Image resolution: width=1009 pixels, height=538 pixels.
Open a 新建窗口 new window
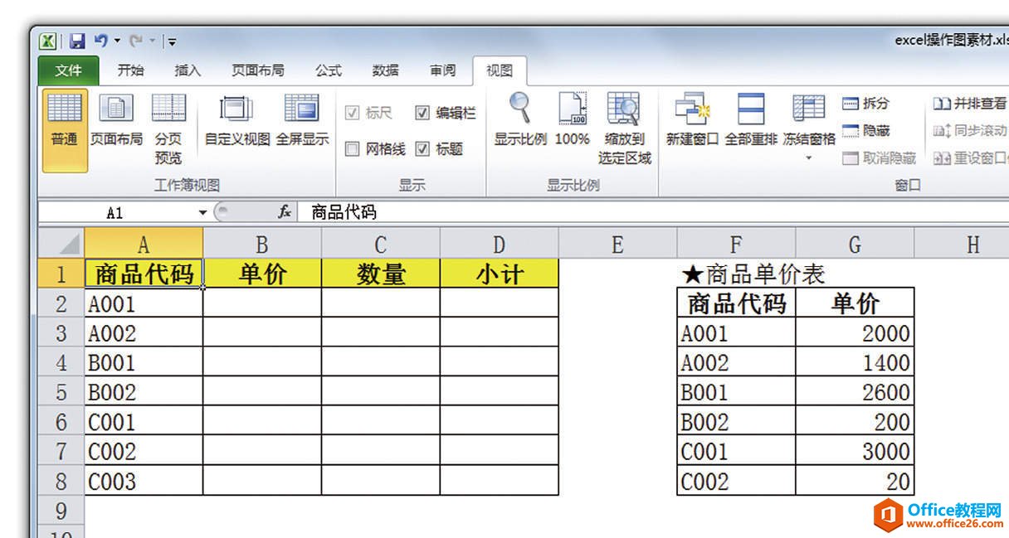click(x=692, y=110)
